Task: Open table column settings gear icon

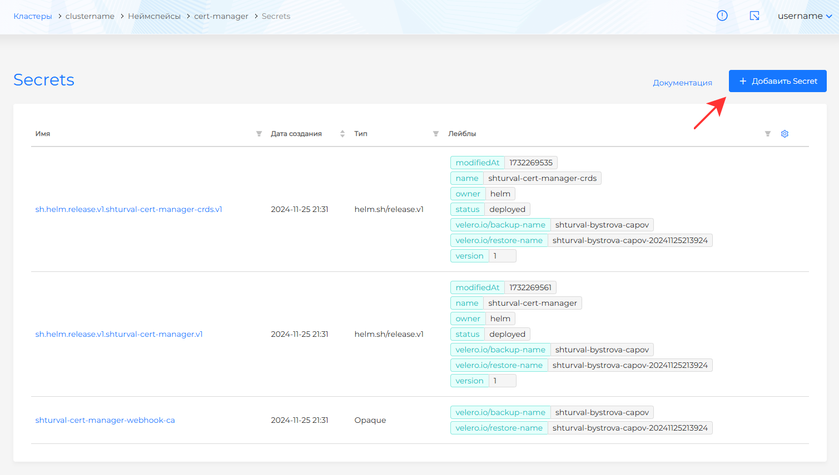Action: [x=785, y=134]
